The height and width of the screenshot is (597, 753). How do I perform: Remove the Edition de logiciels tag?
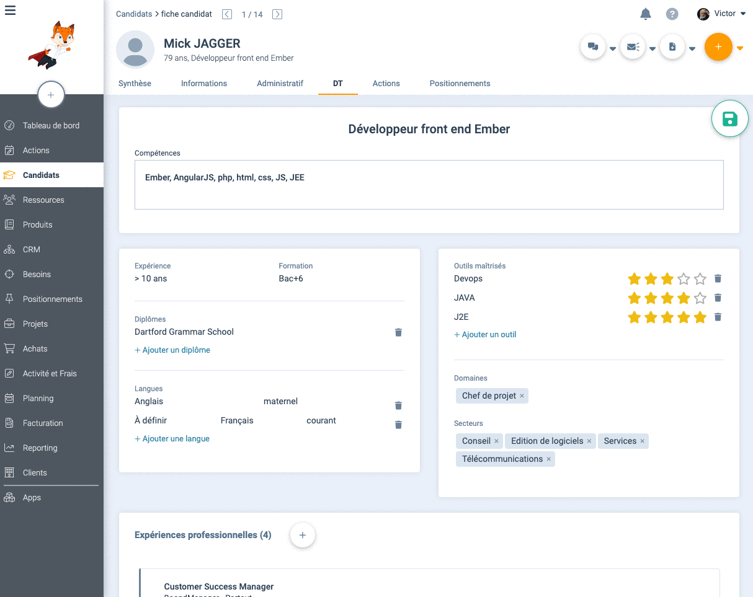[589, 441]
